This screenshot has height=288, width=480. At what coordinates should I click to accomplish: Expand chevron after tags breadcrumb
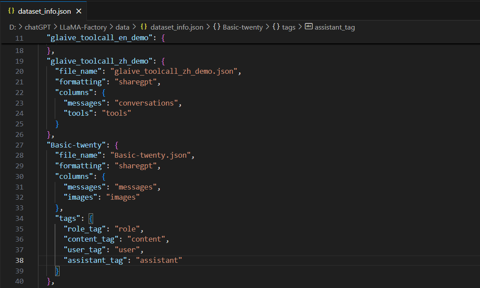(300, 27)
